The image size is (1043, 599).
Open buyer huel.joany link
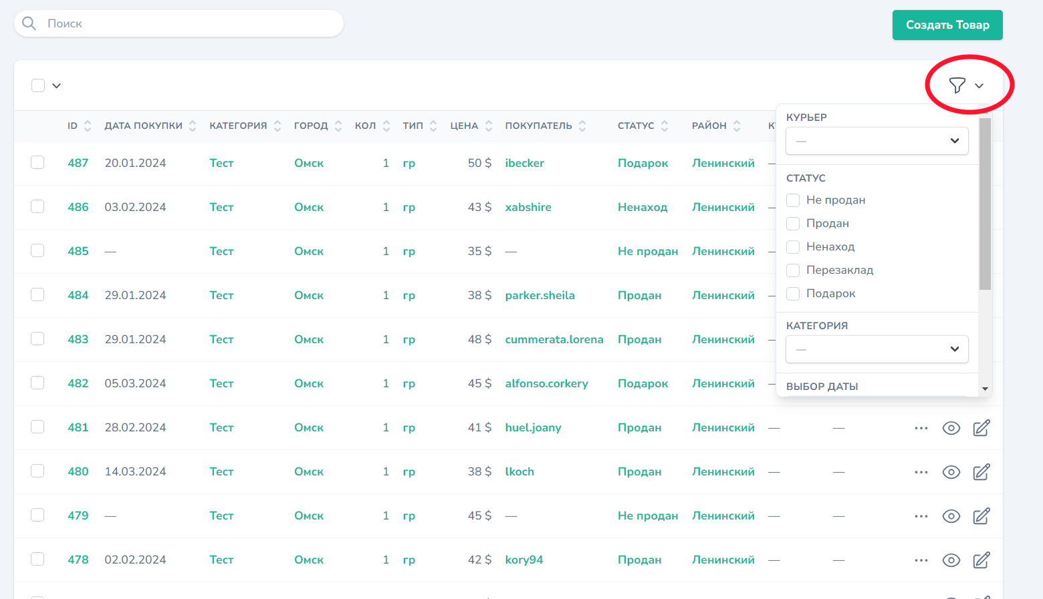tap(534, 427)
